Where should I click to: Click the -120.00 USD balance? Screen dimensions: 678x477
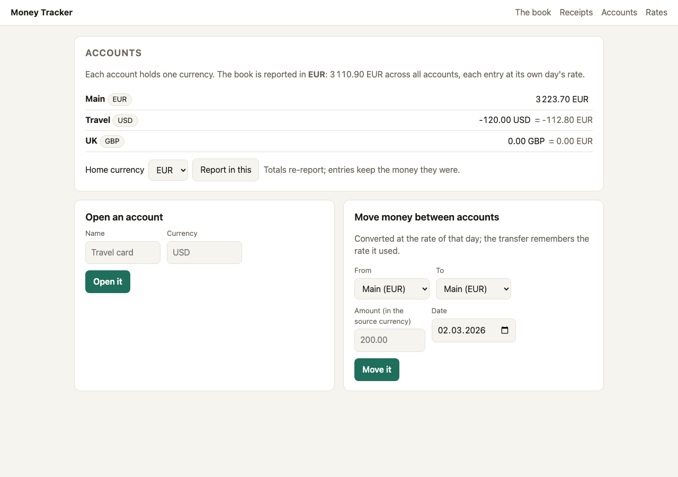click(x=505, y=120)
